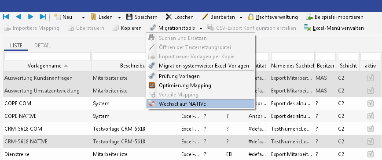Toggle aktiv checkbox for CRM-5618 NATIVE
The image size is (382, 160).
click(371, 141)
